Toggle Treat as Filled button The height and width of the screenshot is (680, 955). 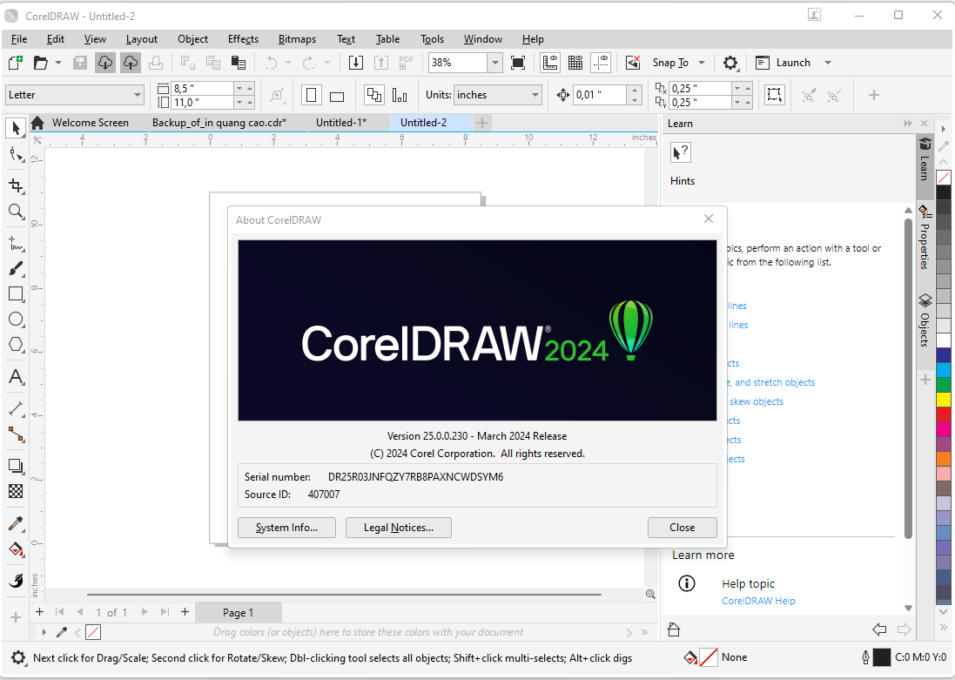click(x=774, y=95)
